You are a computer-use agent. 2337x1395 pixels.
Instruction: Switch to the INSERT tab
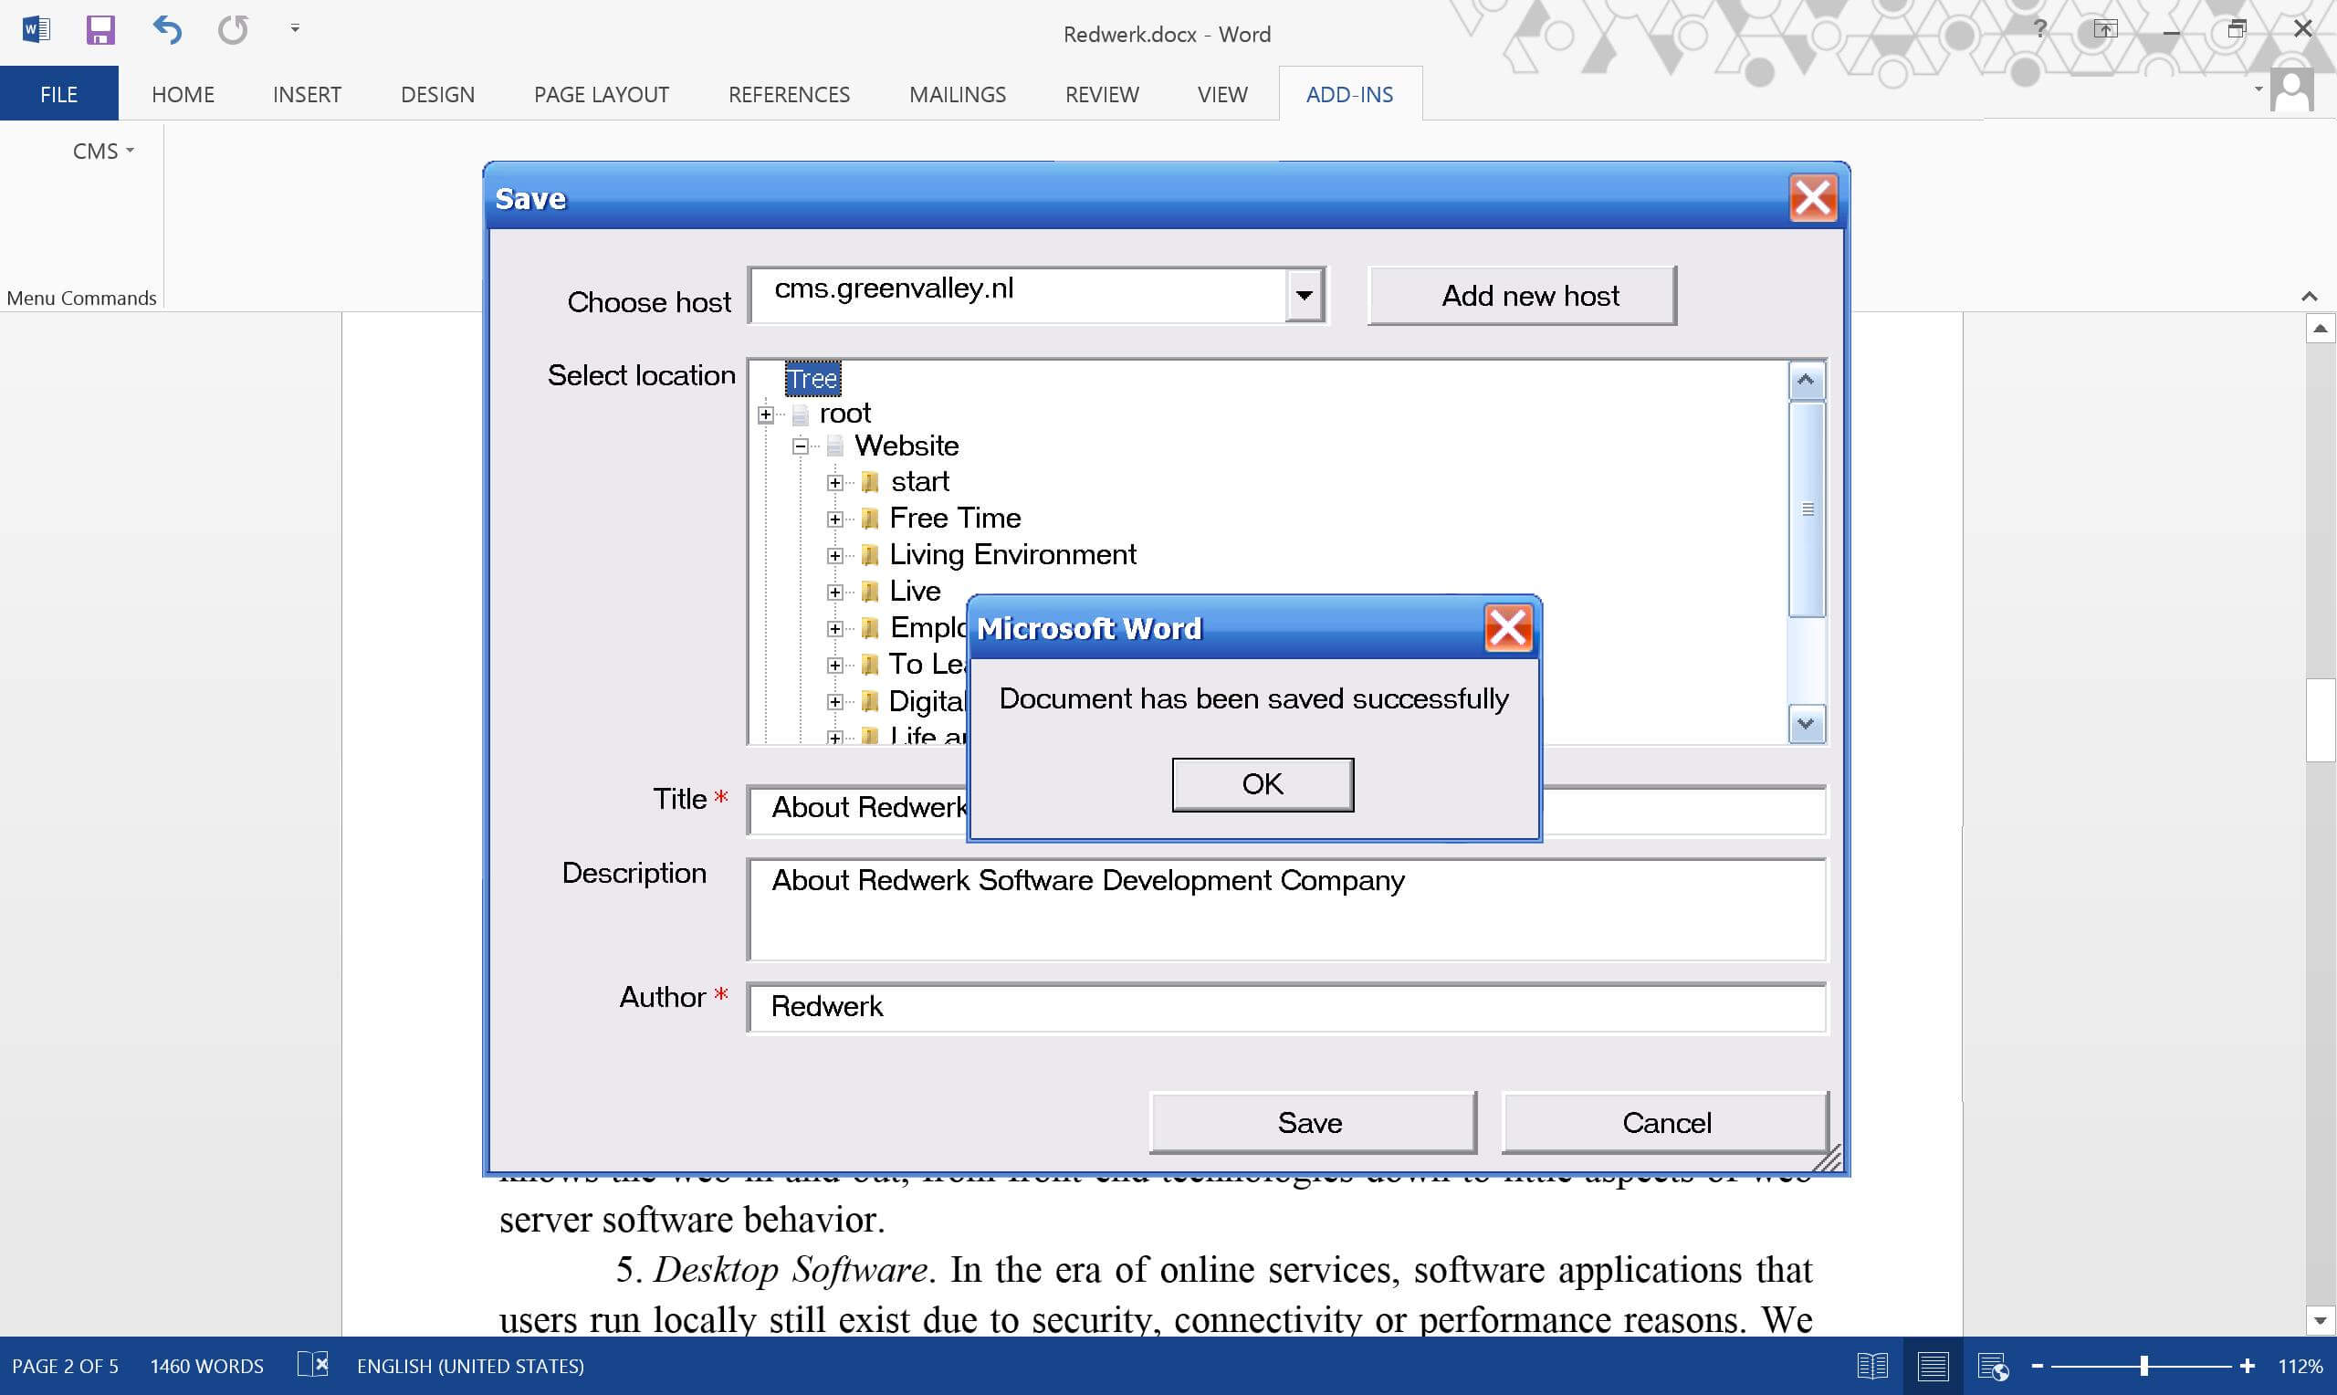[x=308, y=94]
